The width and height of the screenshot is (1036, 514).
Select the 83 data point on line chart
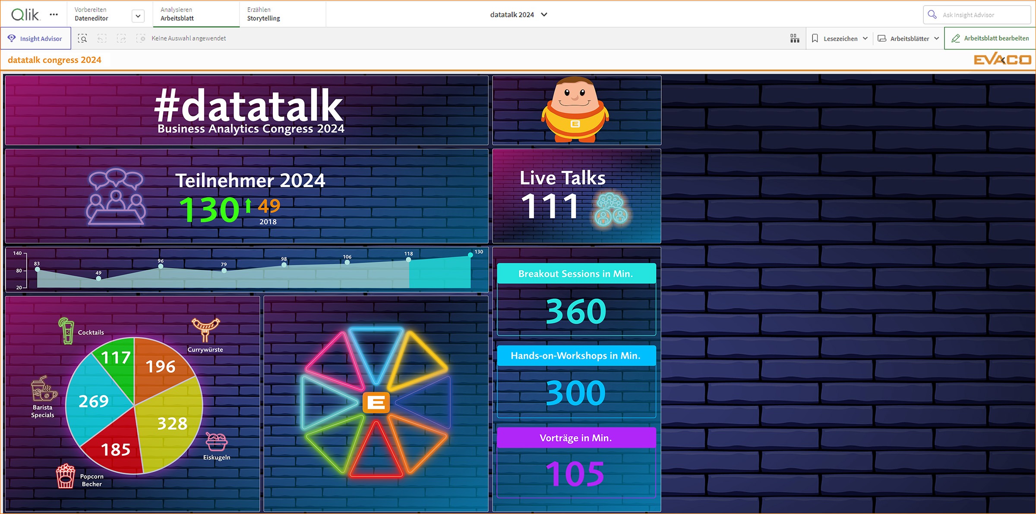click(x=38, y=270)
